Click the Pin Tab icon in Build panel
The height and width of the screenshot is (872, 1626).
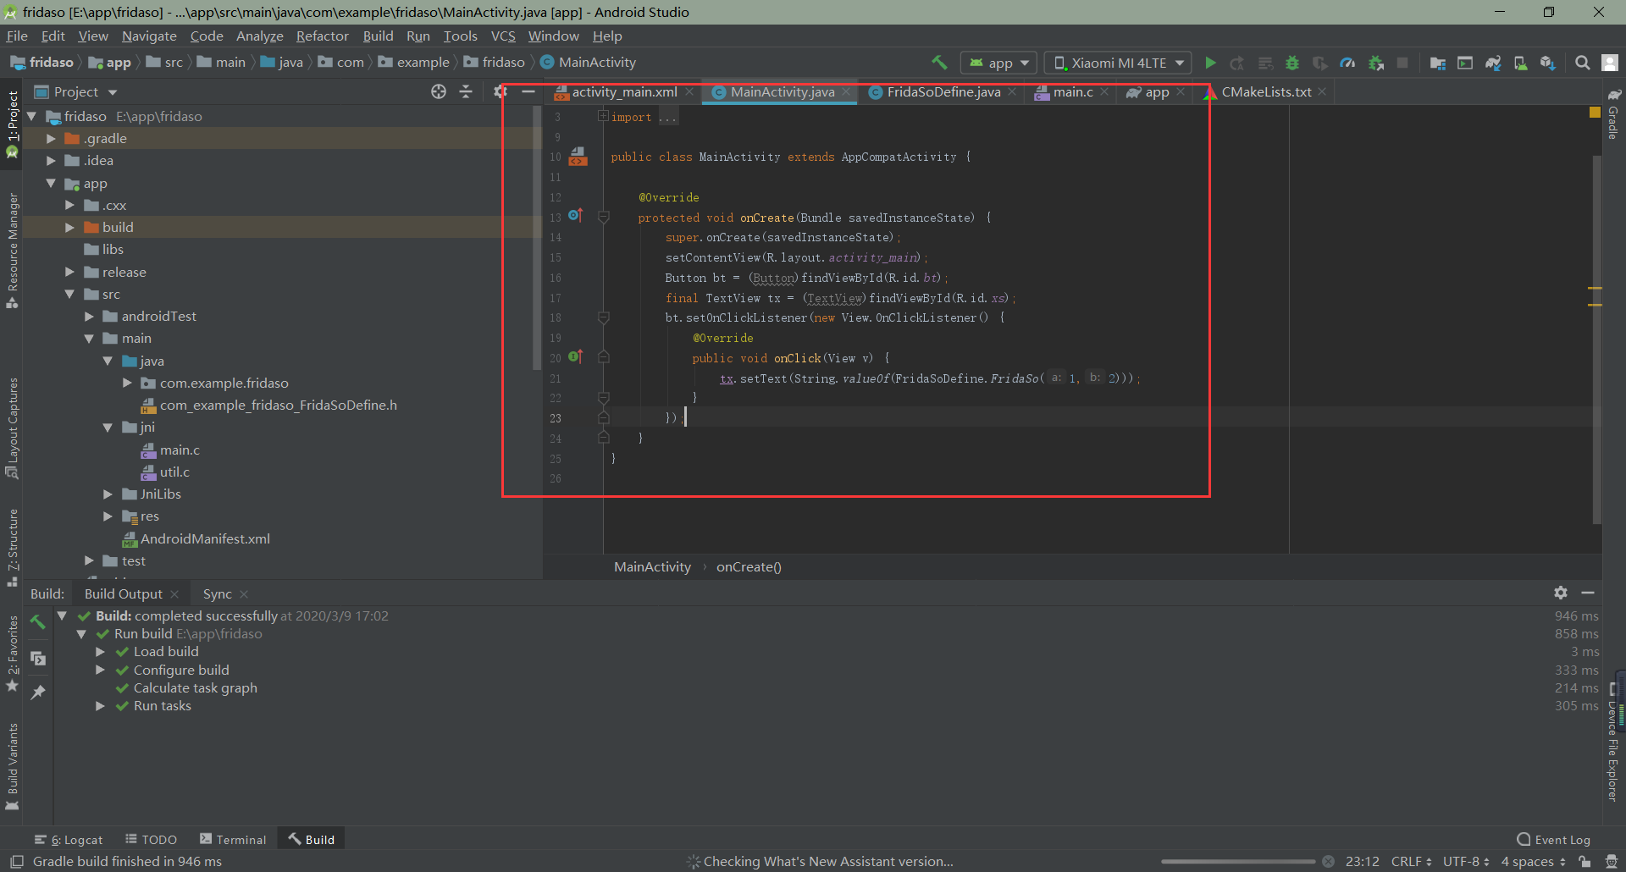(x=38, y=693)
